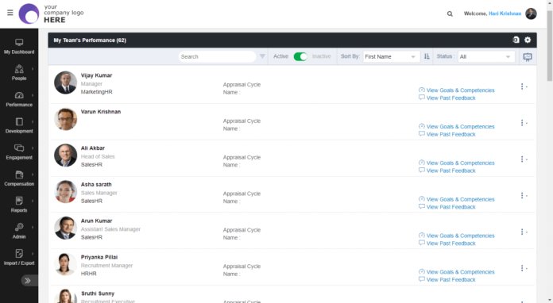Switch the Active/Inactive toggle
The image size is (553, 303).
(300, 56)
